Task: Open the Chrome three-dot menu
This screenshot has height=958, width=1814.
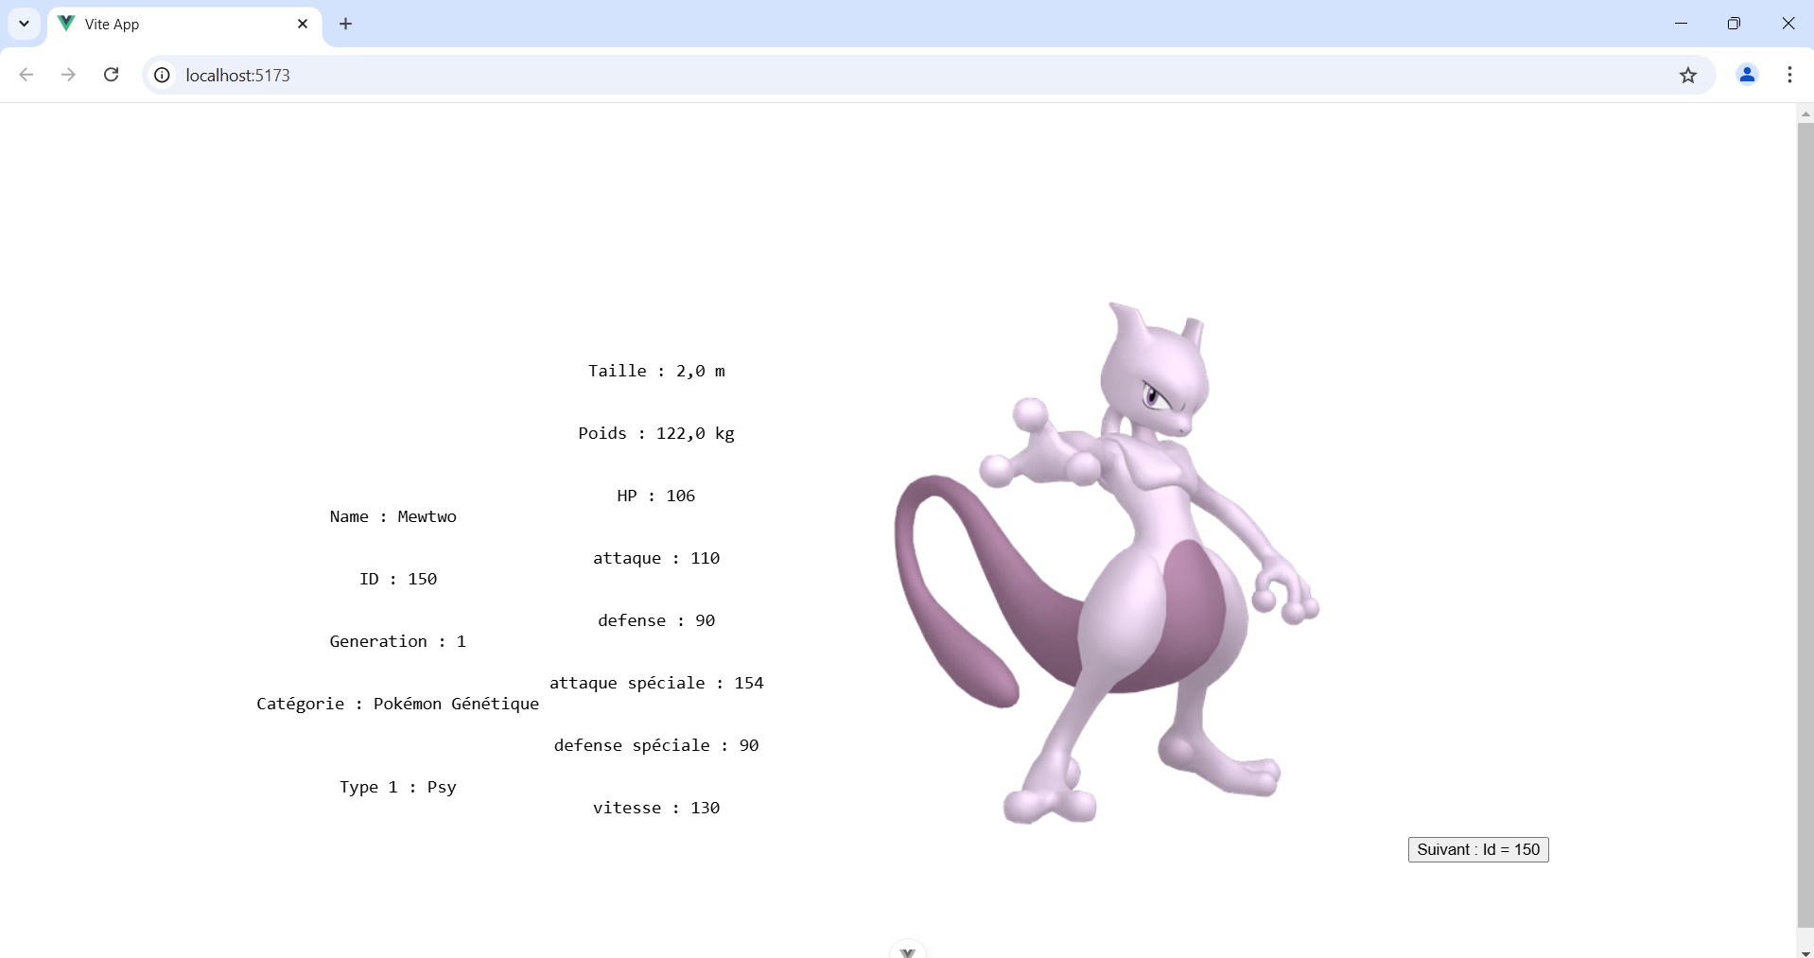Action: click(1789, 75)
